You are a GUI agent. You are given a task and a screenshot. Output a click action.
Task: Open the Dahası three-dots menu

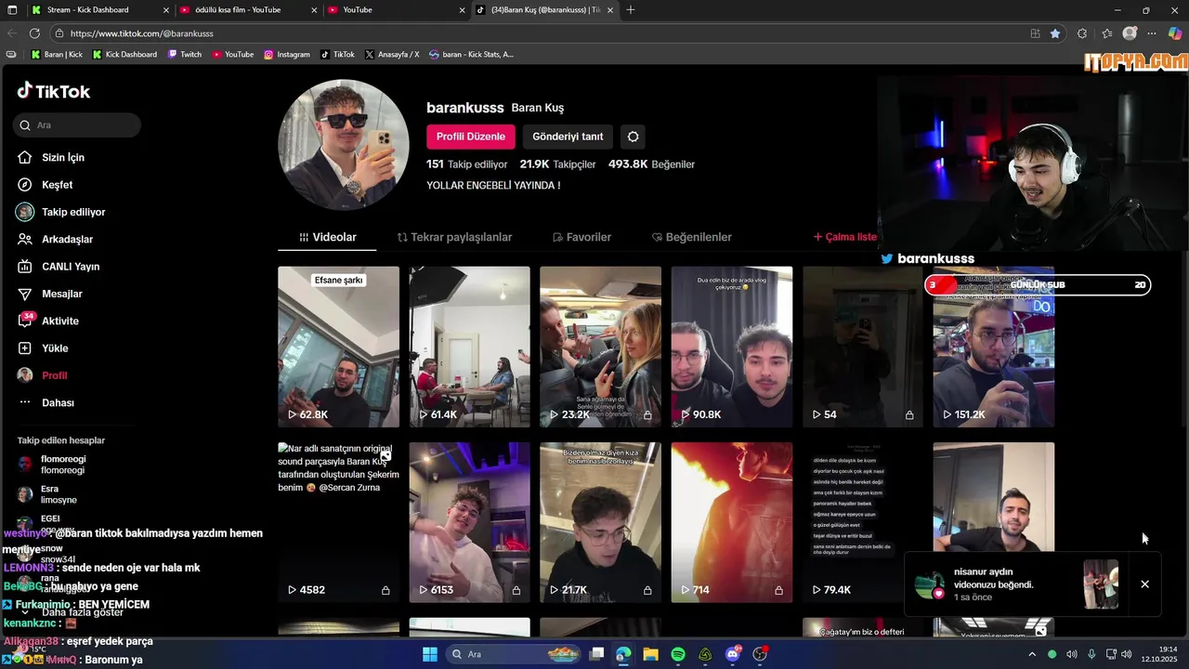click(46, 402)
